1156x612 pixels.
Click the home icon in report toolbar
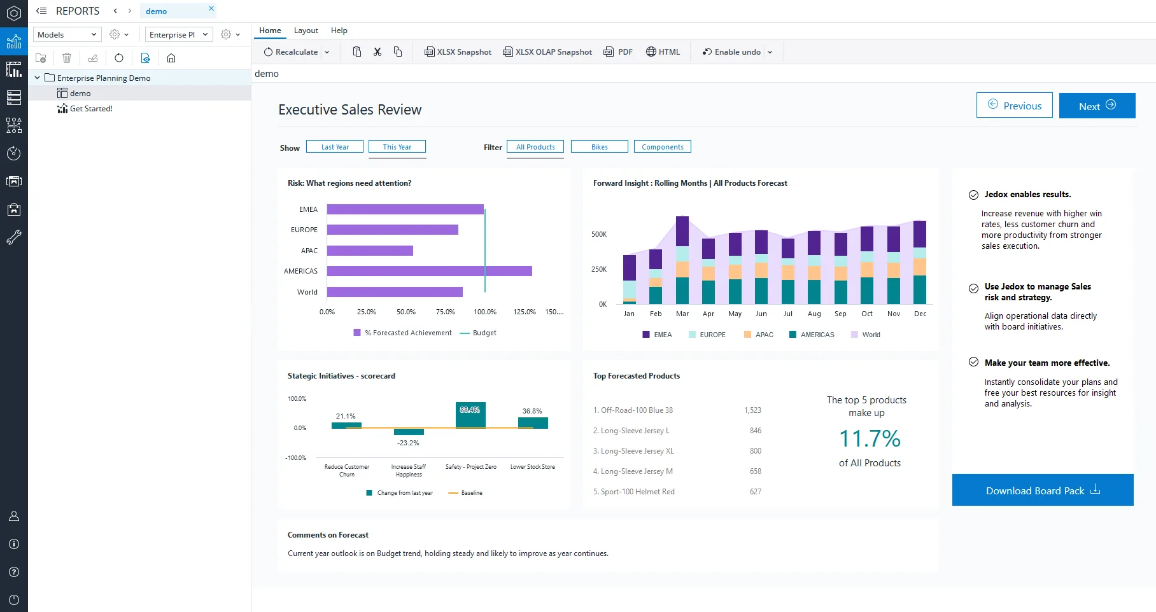(x=171, y=58)
